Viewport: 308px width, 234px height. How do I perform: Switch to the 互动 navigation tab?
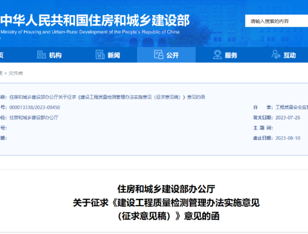pos(284,55)
